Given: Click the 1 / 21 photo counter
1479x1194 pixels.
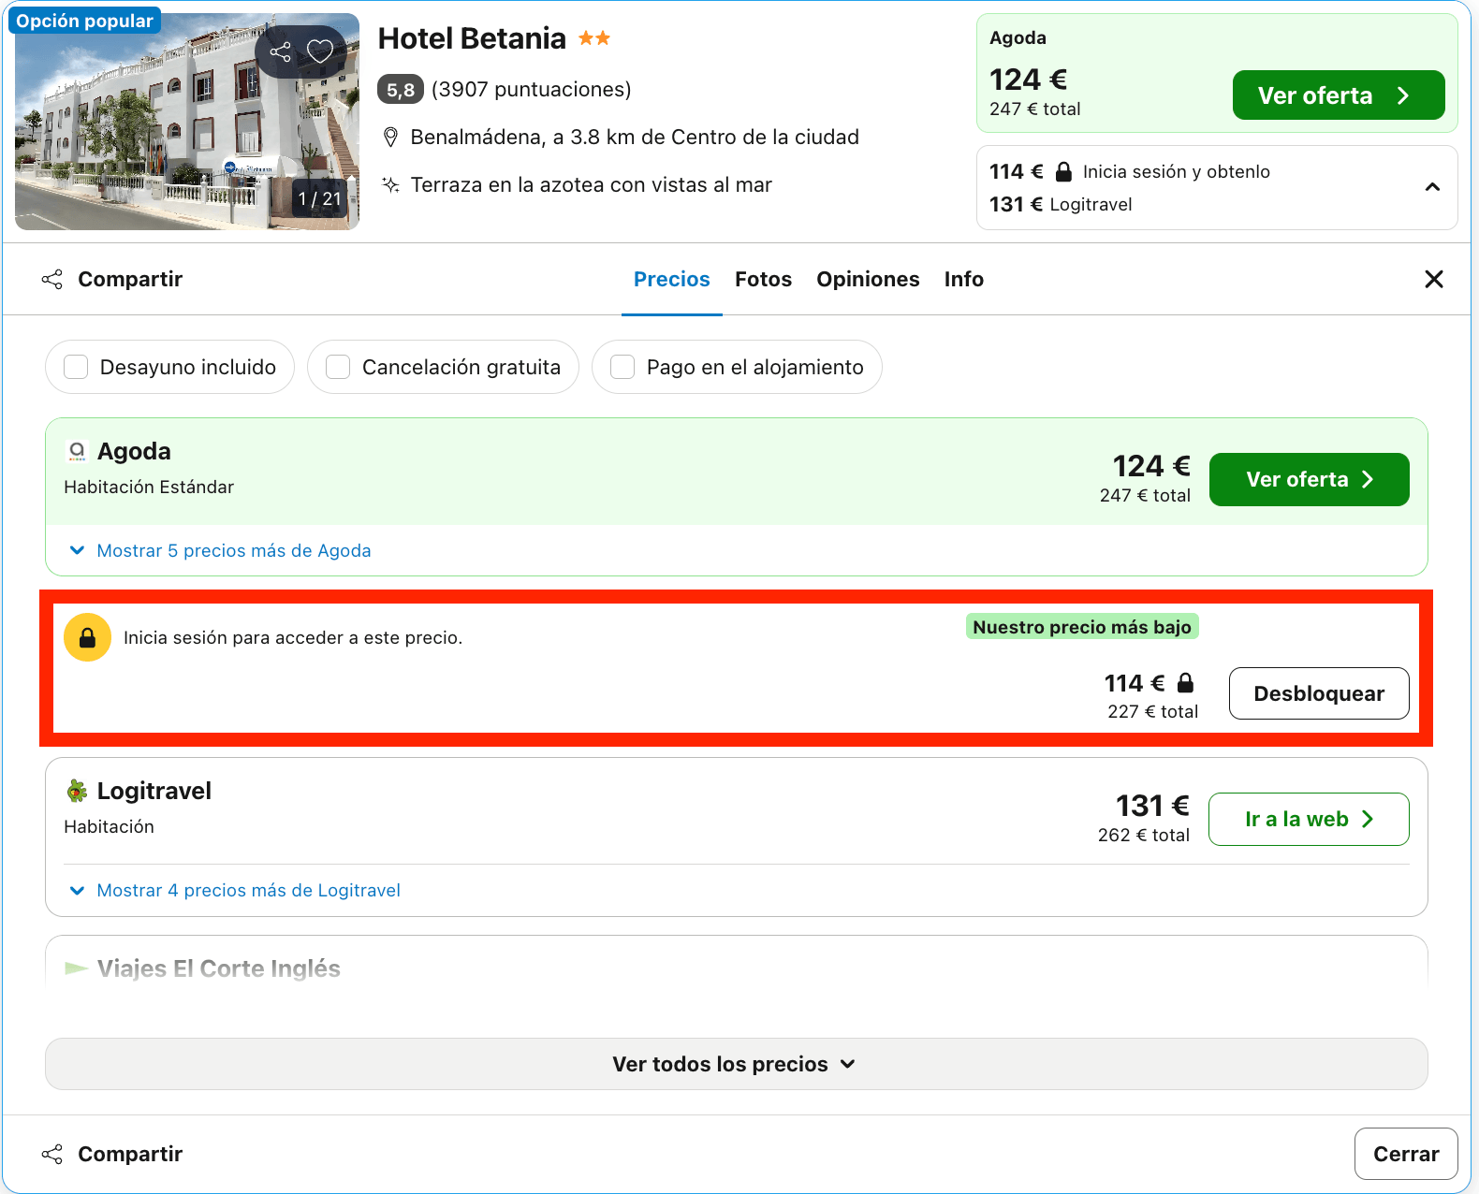Looking at the screenshot, I should tap(319, 198).
